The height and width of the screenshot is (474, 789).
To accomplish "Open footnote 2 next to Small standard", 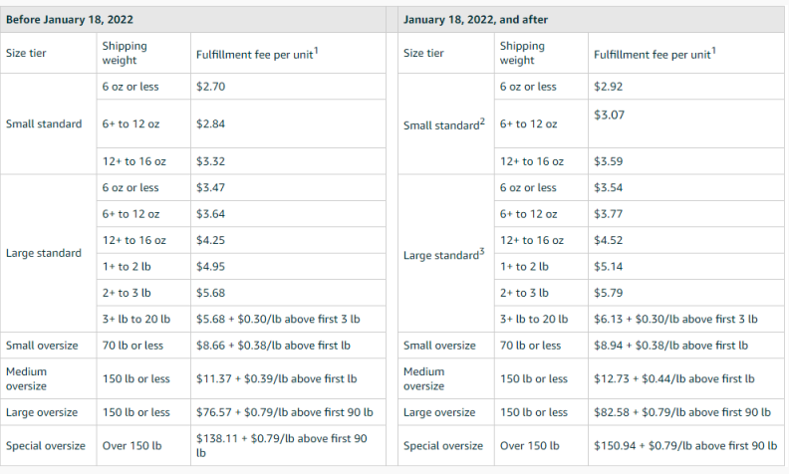I will click(x=482, y=121).
